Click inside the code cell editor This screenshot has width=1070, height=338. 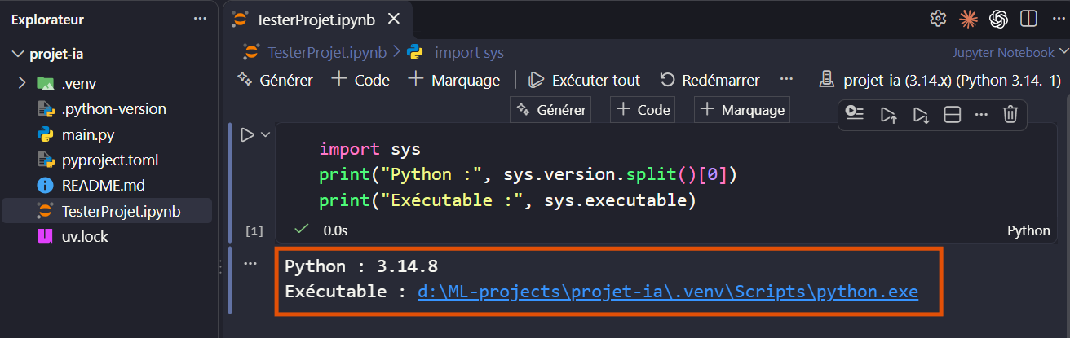click(x=665, y=175)
